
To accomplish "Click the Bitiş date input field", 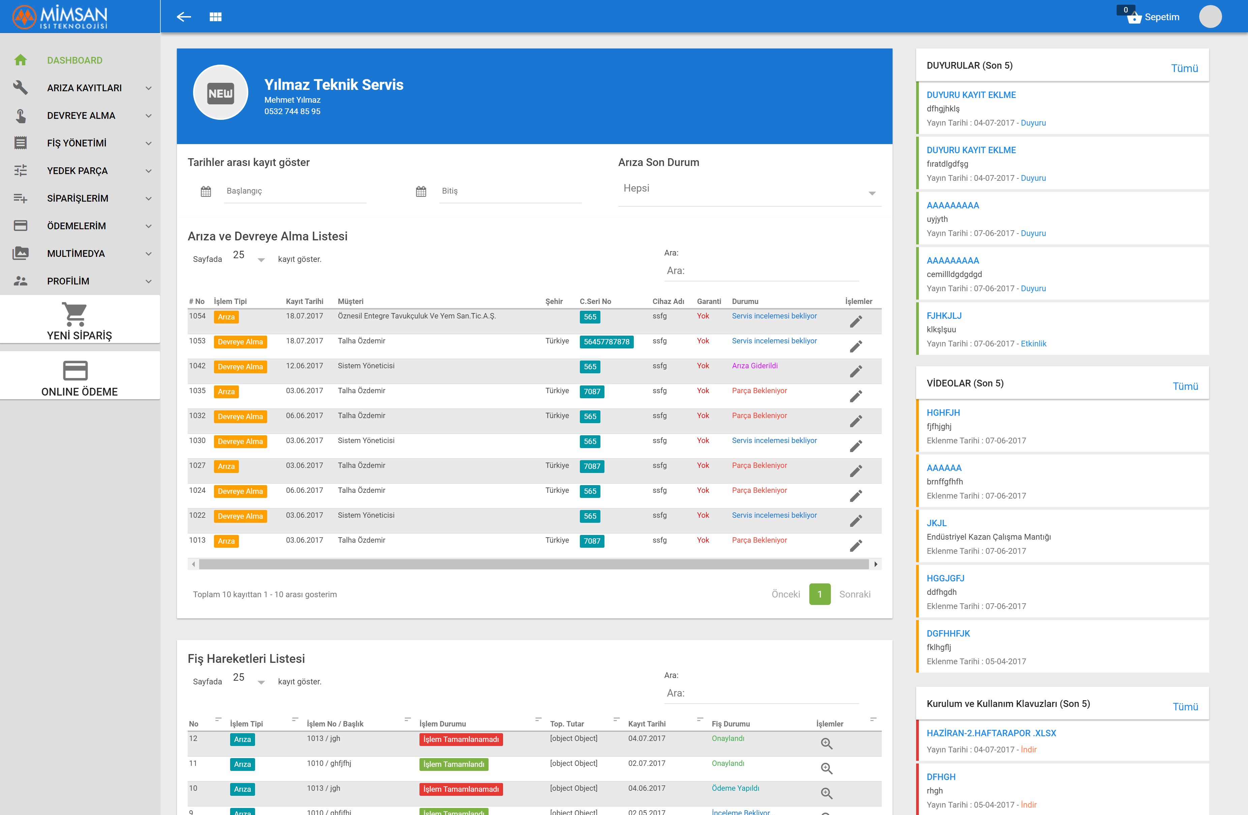I will pyautogui.click(x=510, y=191).
